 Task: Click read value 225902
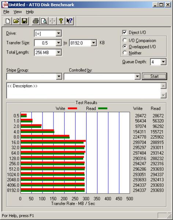[157, 137]
